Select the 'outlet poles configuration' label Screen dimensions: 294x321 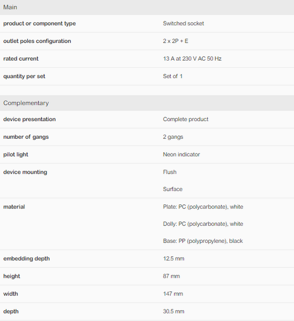coord(37,41)
